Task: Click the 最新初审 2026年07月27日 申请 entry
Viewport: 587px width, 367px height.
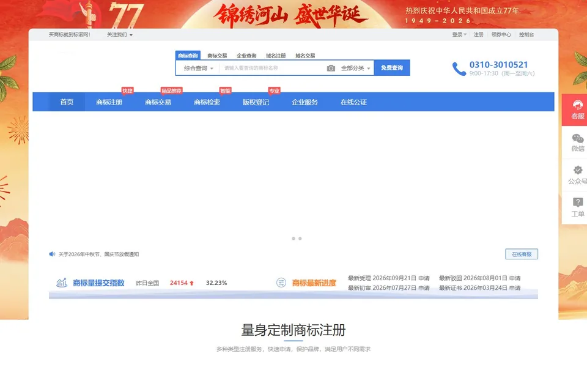Action: coord(389,288)
